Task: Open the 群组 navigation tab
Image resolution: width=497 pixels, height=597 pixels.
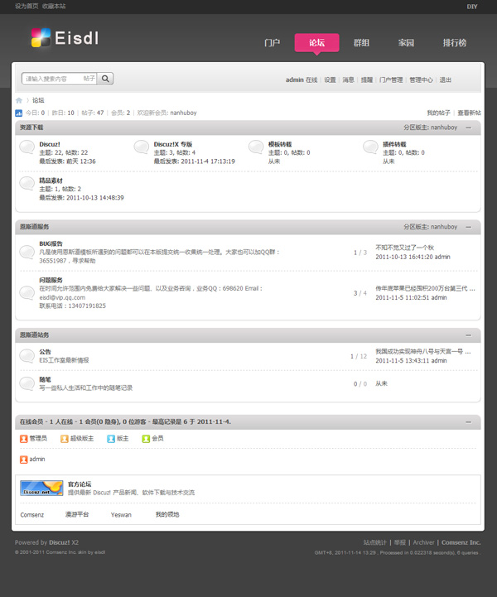Action: tap(361, 43)
